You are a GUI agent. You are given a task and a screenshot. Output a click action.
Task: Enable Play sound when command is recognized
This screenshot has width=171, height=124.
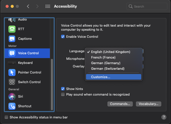(63, 94)
